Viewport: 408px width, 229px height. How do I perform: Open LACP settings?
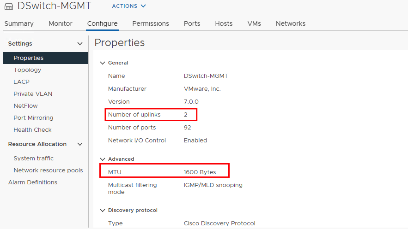pyautogui.click(x=21, y=82)
